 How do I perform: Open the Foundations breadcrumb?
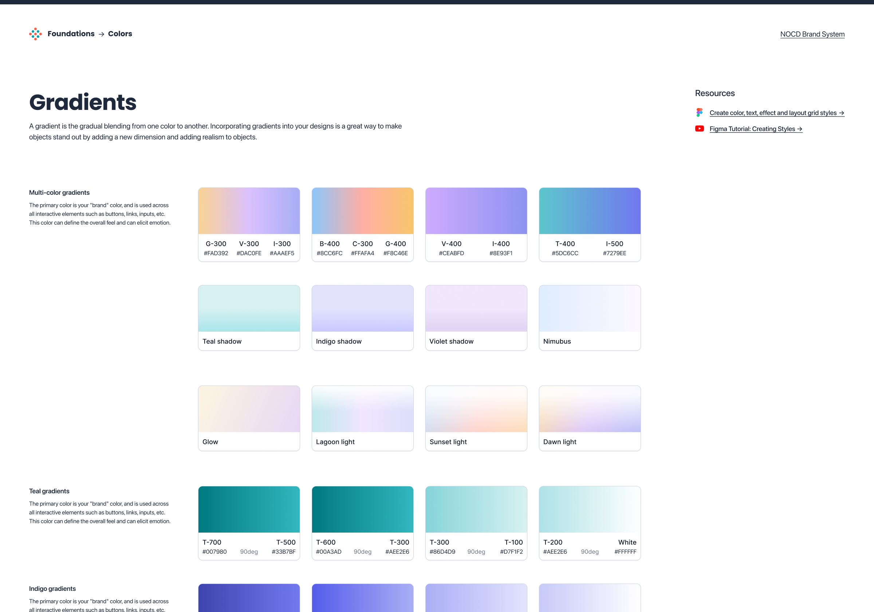71,33
